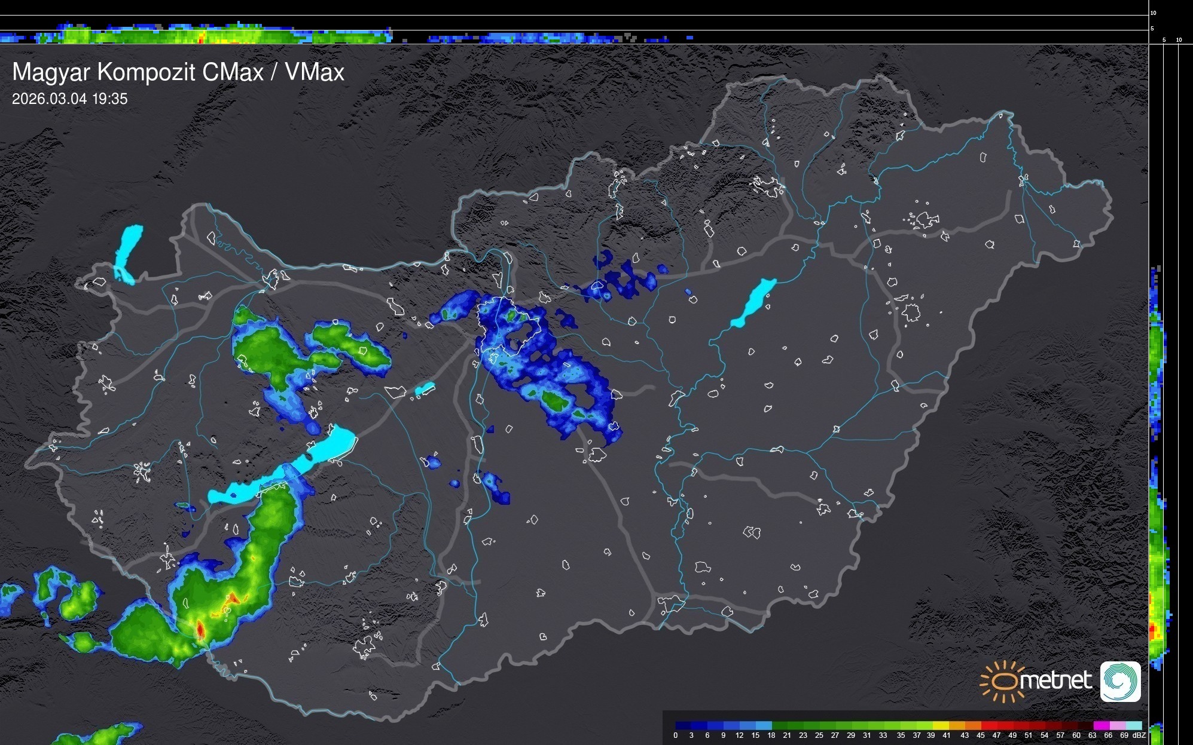
Task: Click the orange 43 dBZ legend swatch
Action: point(972,725)
